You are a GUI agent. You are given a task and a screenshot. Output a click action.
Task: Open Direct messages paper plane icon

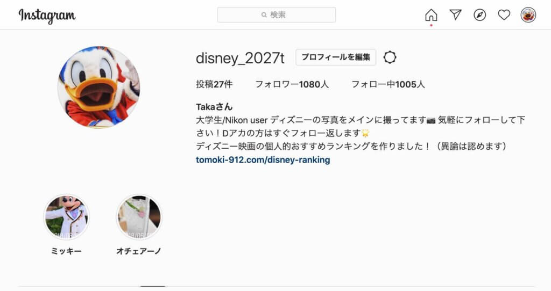tap(455, 14)
